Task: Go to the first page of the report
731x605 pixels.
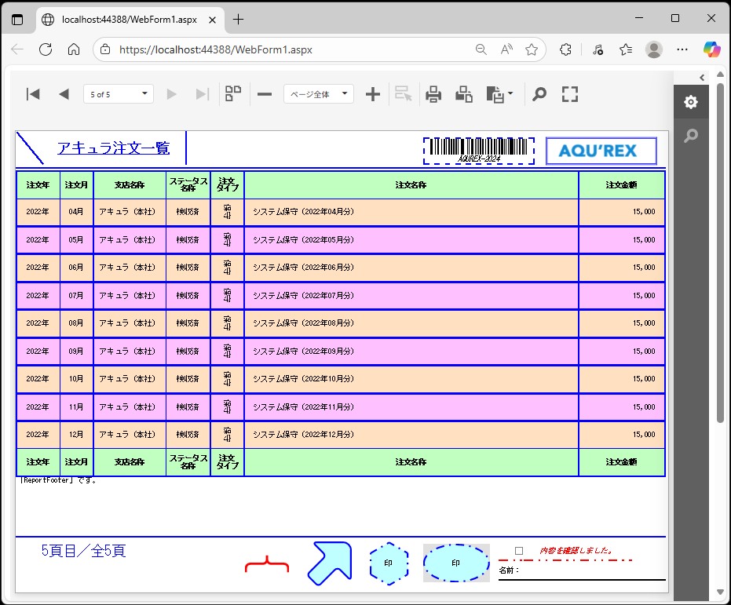Action: tap(33, 95)
